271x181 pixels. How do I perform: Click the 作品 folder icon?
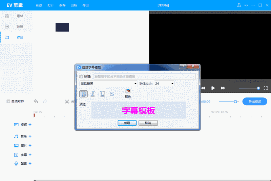click(7, 37)
